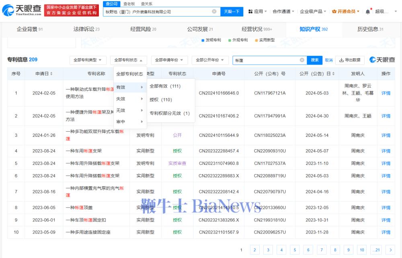402x258 pixels.
Task: Click the TianYanCha logo
Action: 22,10
